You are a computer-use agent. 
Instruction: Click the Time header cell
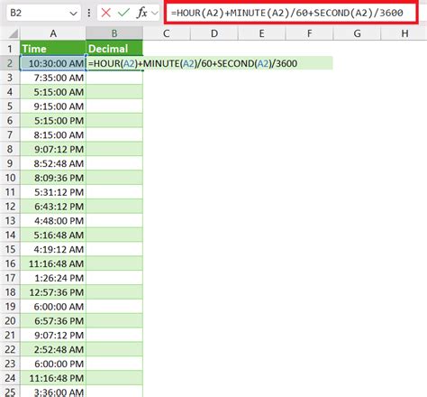[53, 49]
